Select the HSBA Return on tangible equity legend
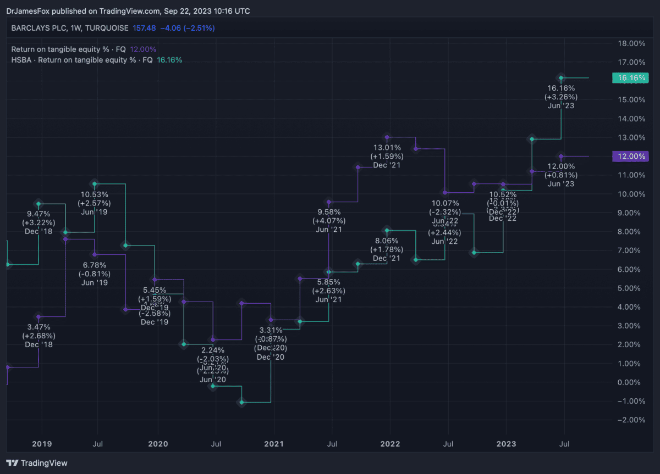The height and width of the screenshot is (474, 660). coord(82,60)
